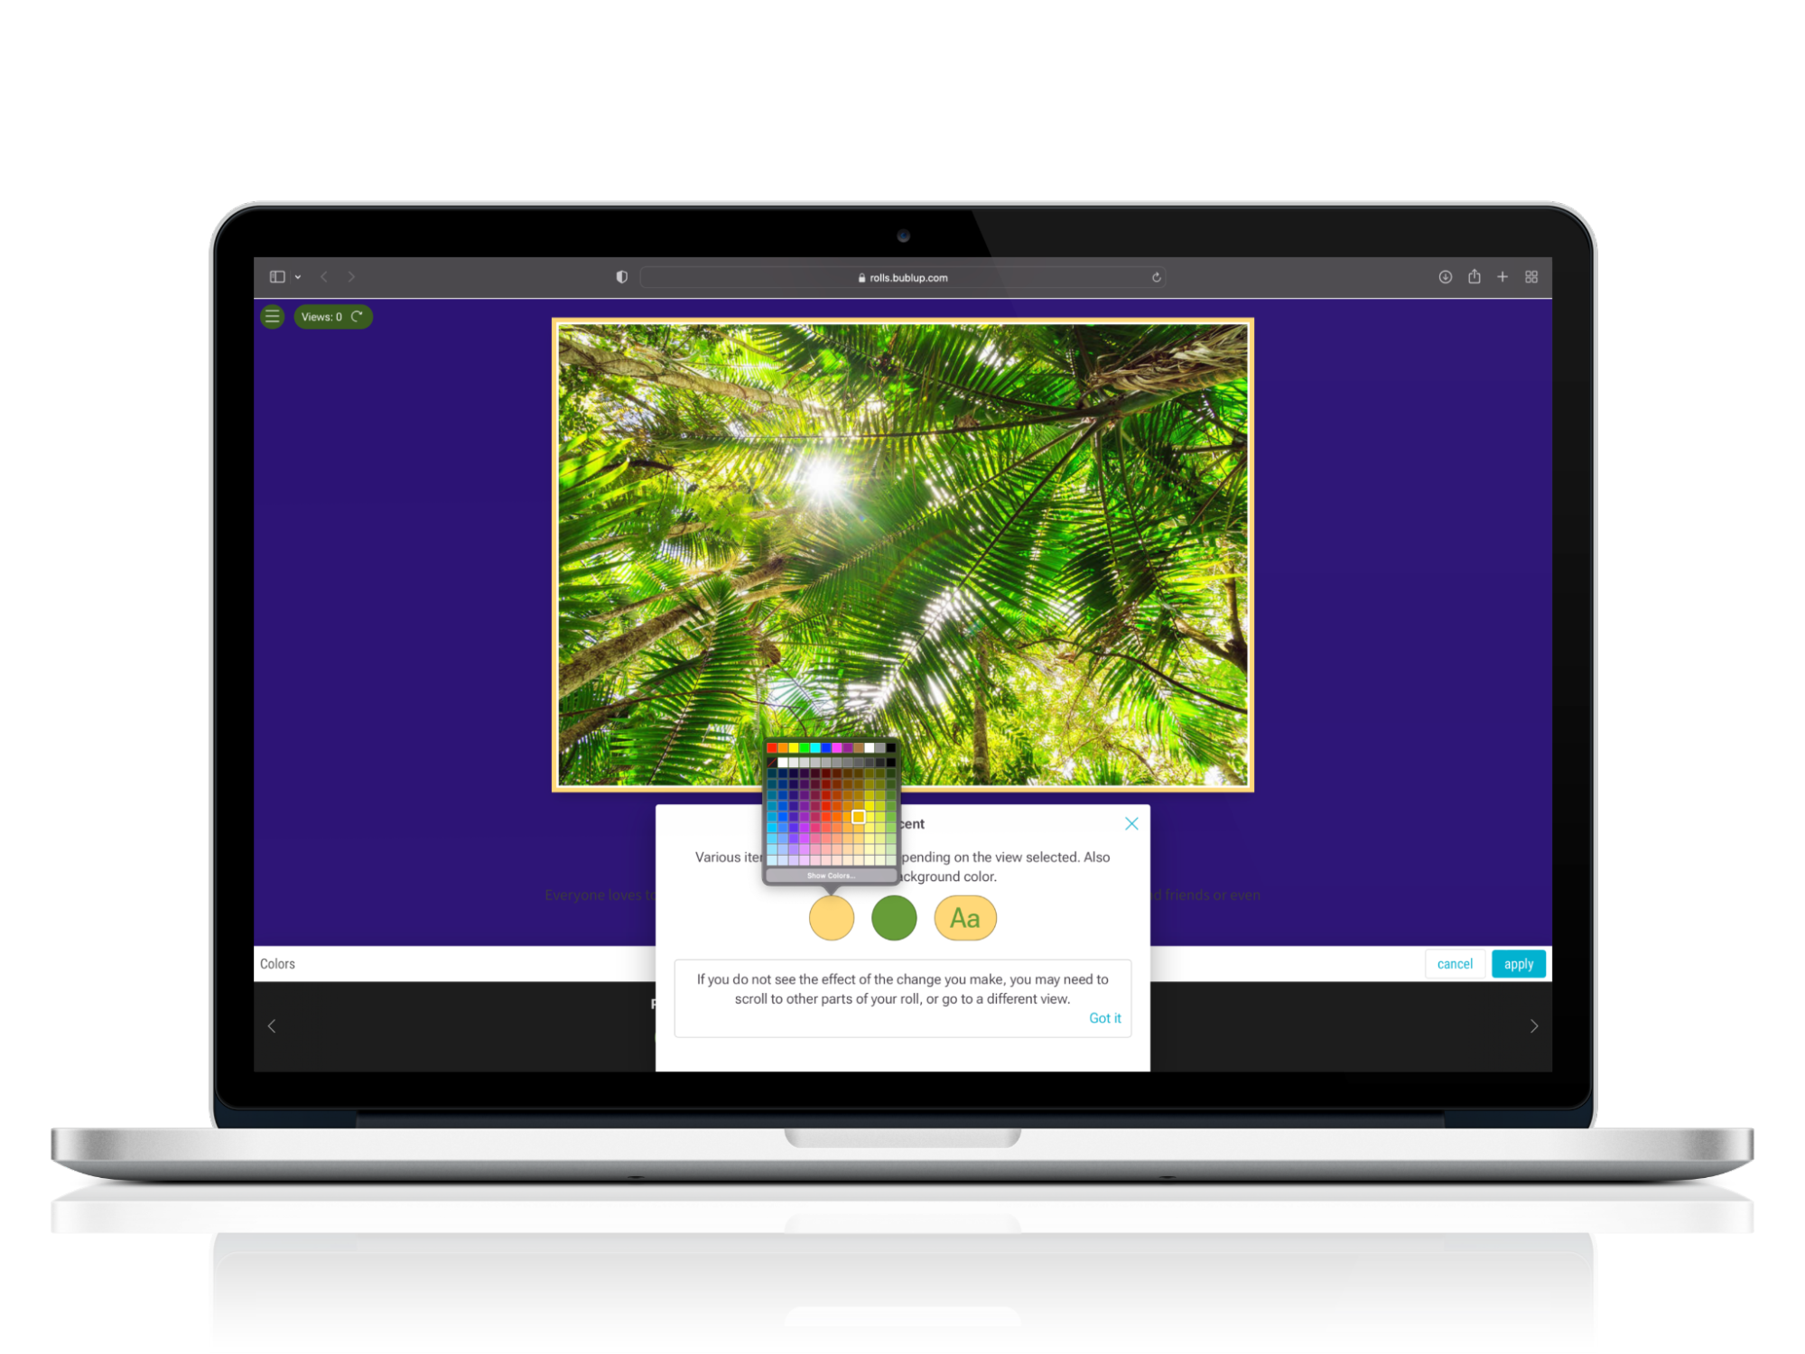Screen dimensions: 1805x1354
Task: Toggle the image color picker overlay
Action: click(831, 916)
